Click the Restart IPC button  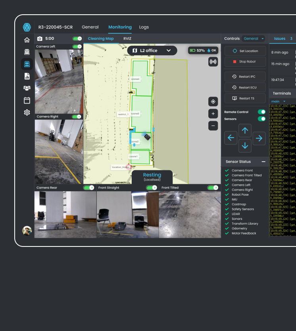(x=245, y=77)
